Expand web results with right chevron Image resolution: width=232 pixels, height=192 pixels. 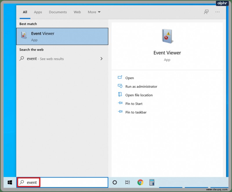101,58
